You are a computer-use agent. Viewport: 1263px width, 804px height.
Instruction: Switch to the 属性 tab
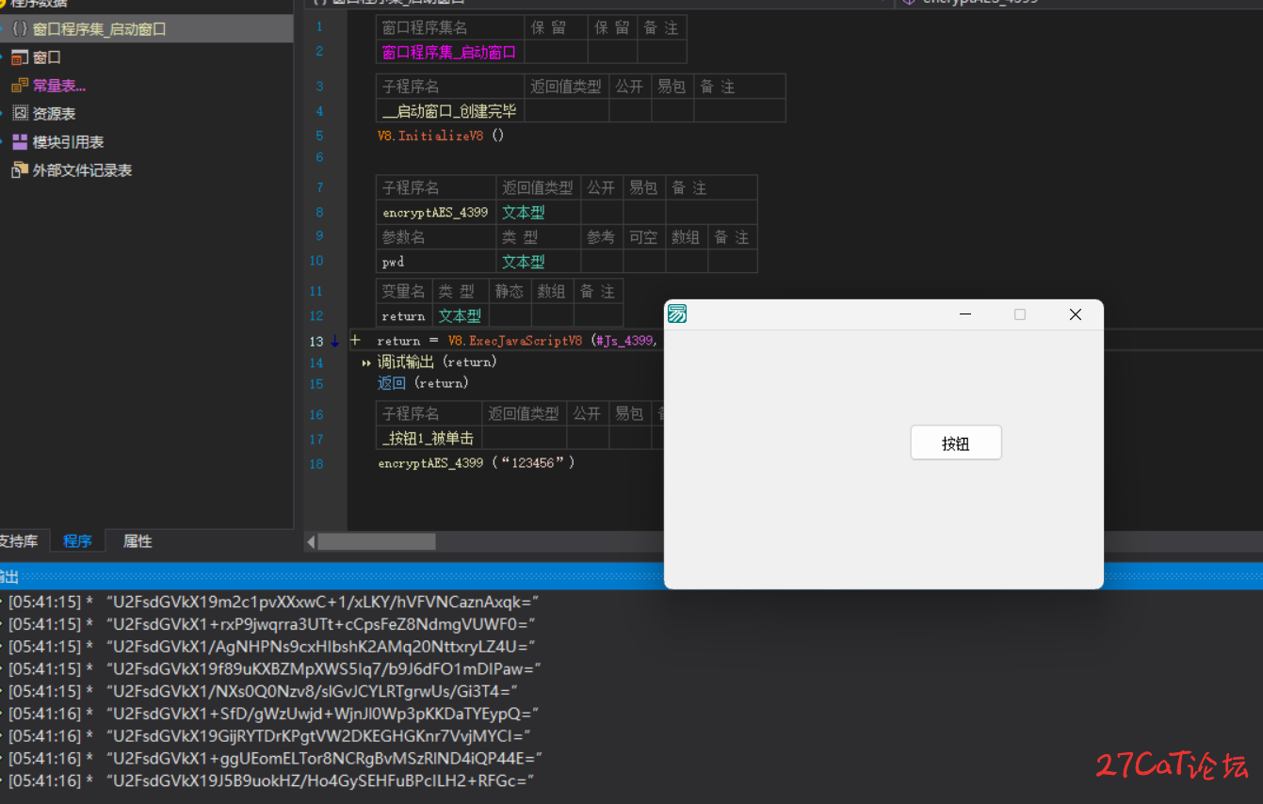pos(138,541)
